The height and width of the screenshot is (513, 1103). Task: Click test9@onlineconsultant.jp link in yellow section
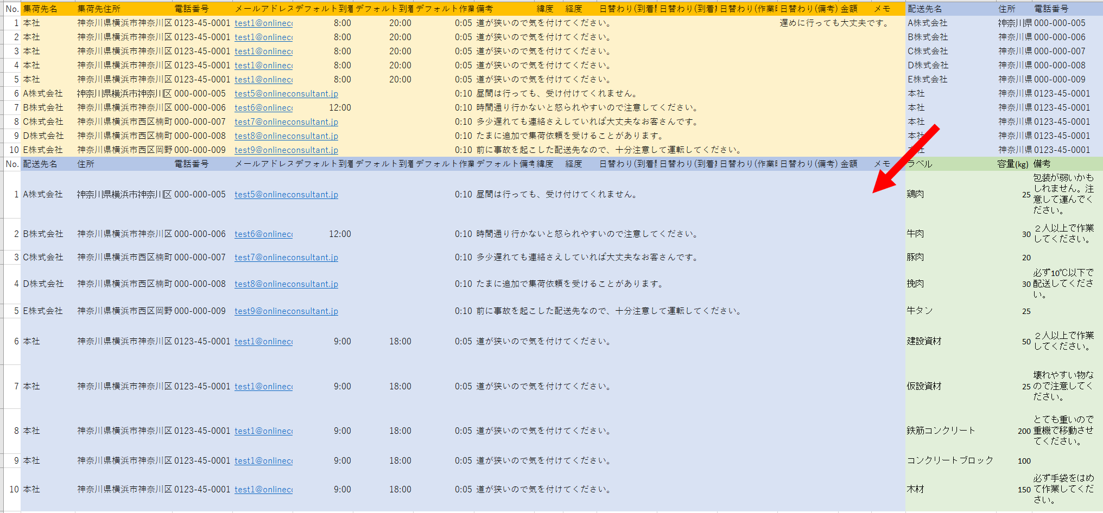coord(286,150)
